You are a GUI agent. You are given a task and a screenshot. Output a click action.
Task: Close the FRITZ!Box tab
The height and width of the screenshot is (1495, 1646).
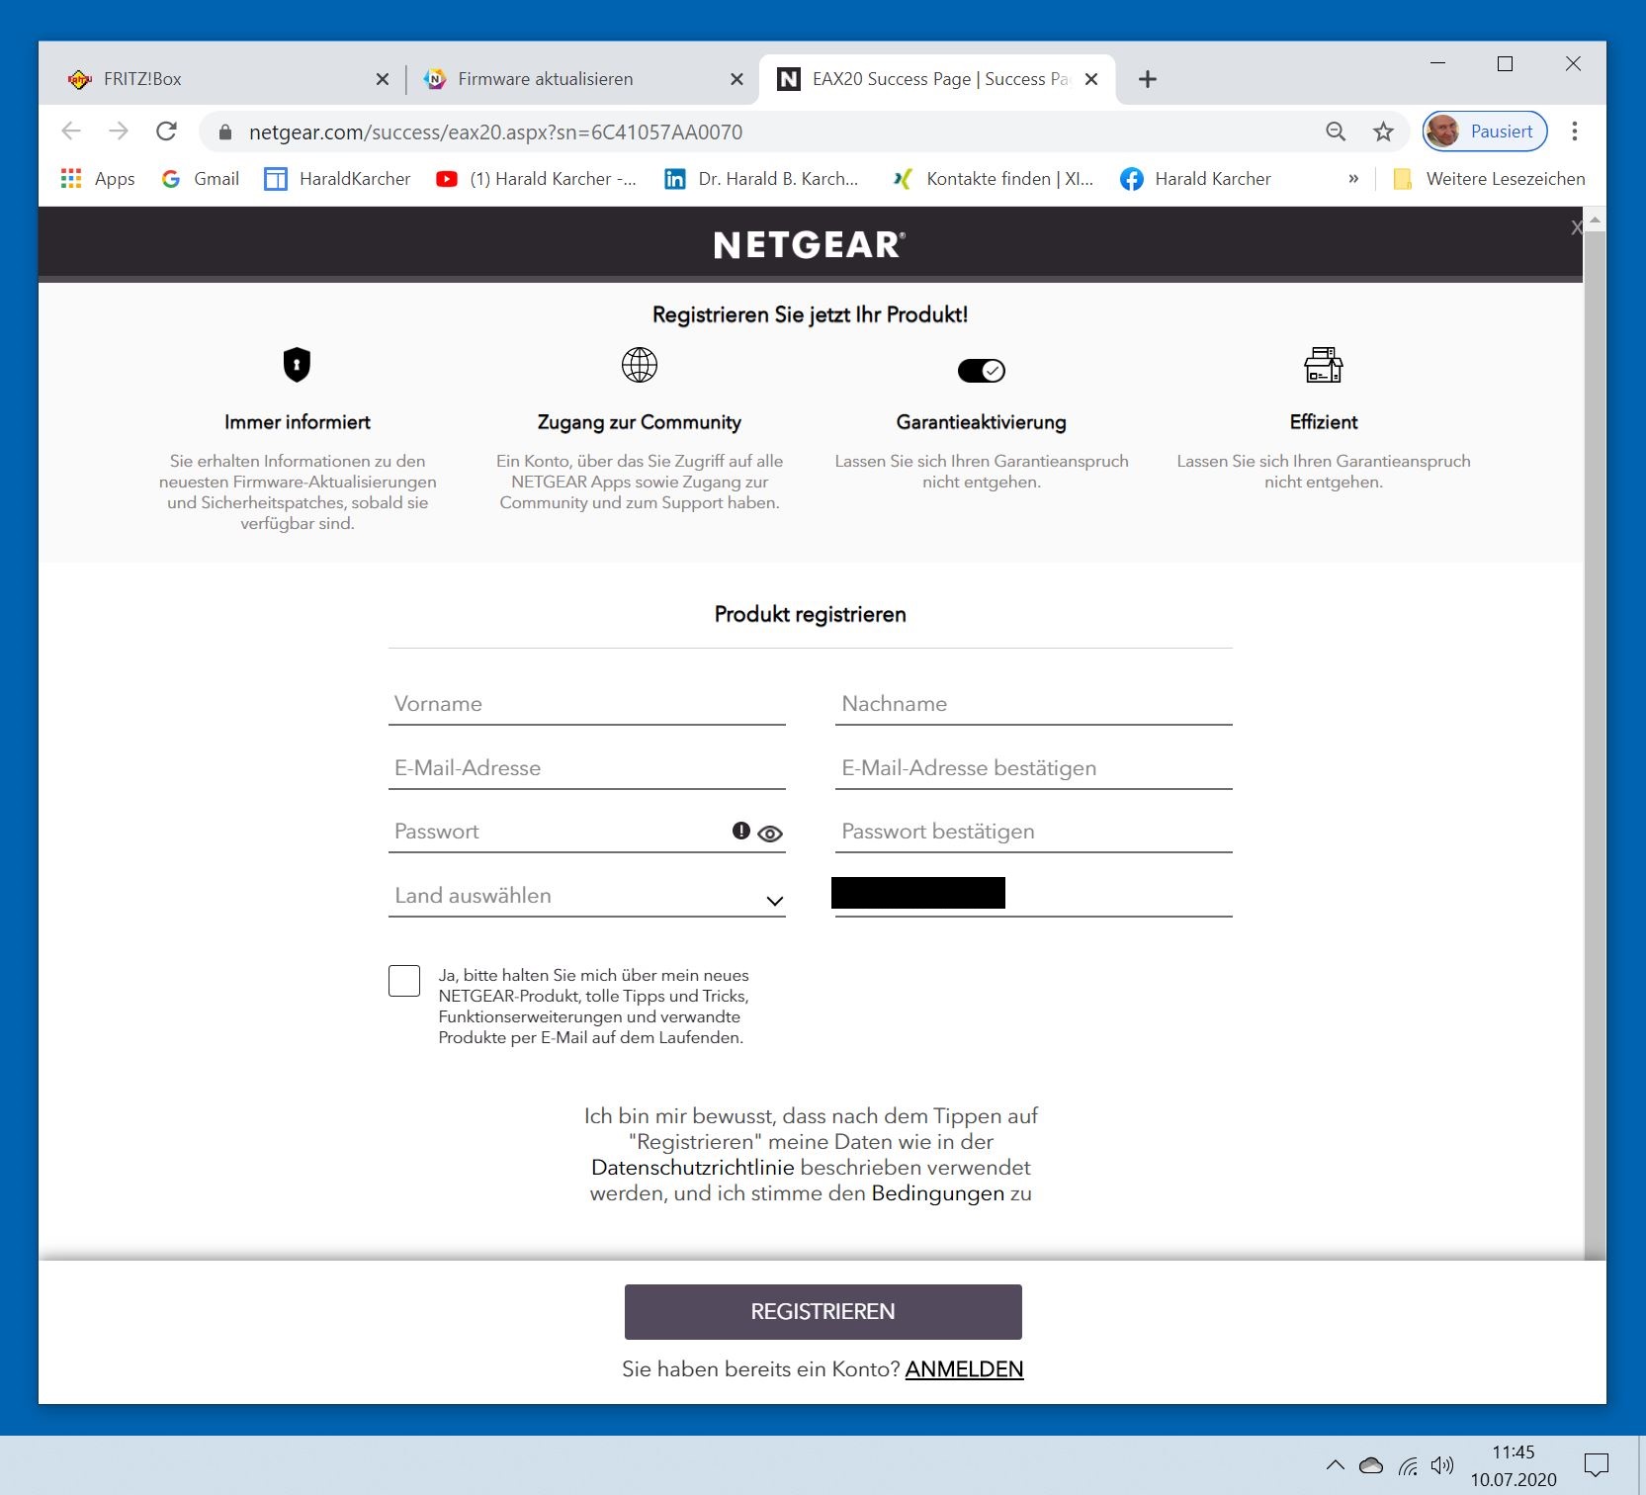[x=383, y=79]
